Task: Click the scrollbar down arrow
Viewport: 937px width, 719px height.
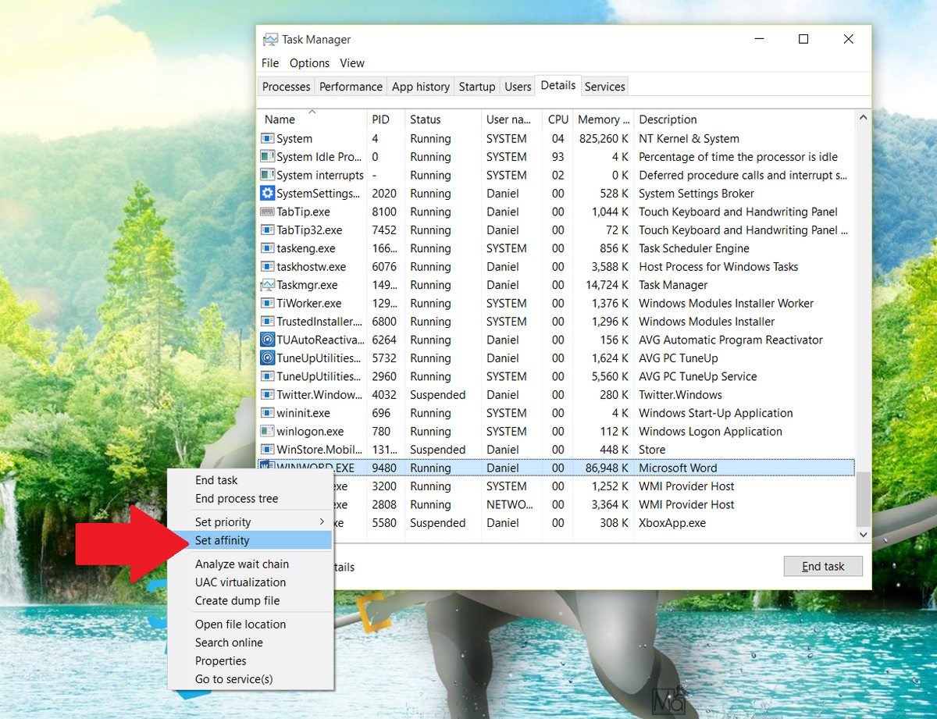Action: coord(862,535)
